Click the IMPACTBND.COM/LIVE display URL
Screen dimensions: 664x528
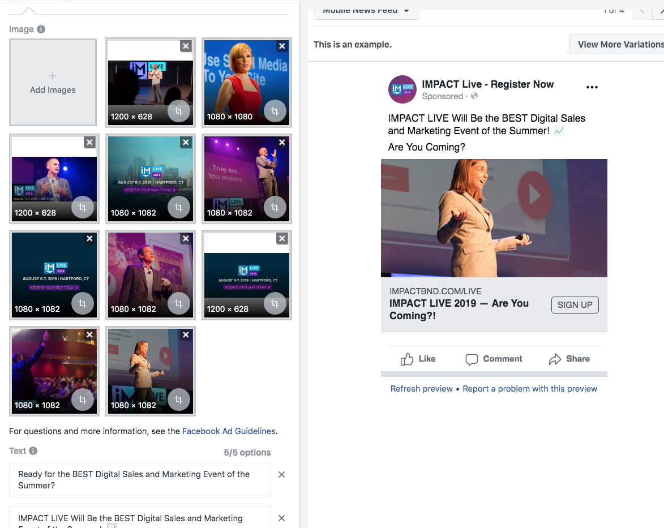(435, 291)
